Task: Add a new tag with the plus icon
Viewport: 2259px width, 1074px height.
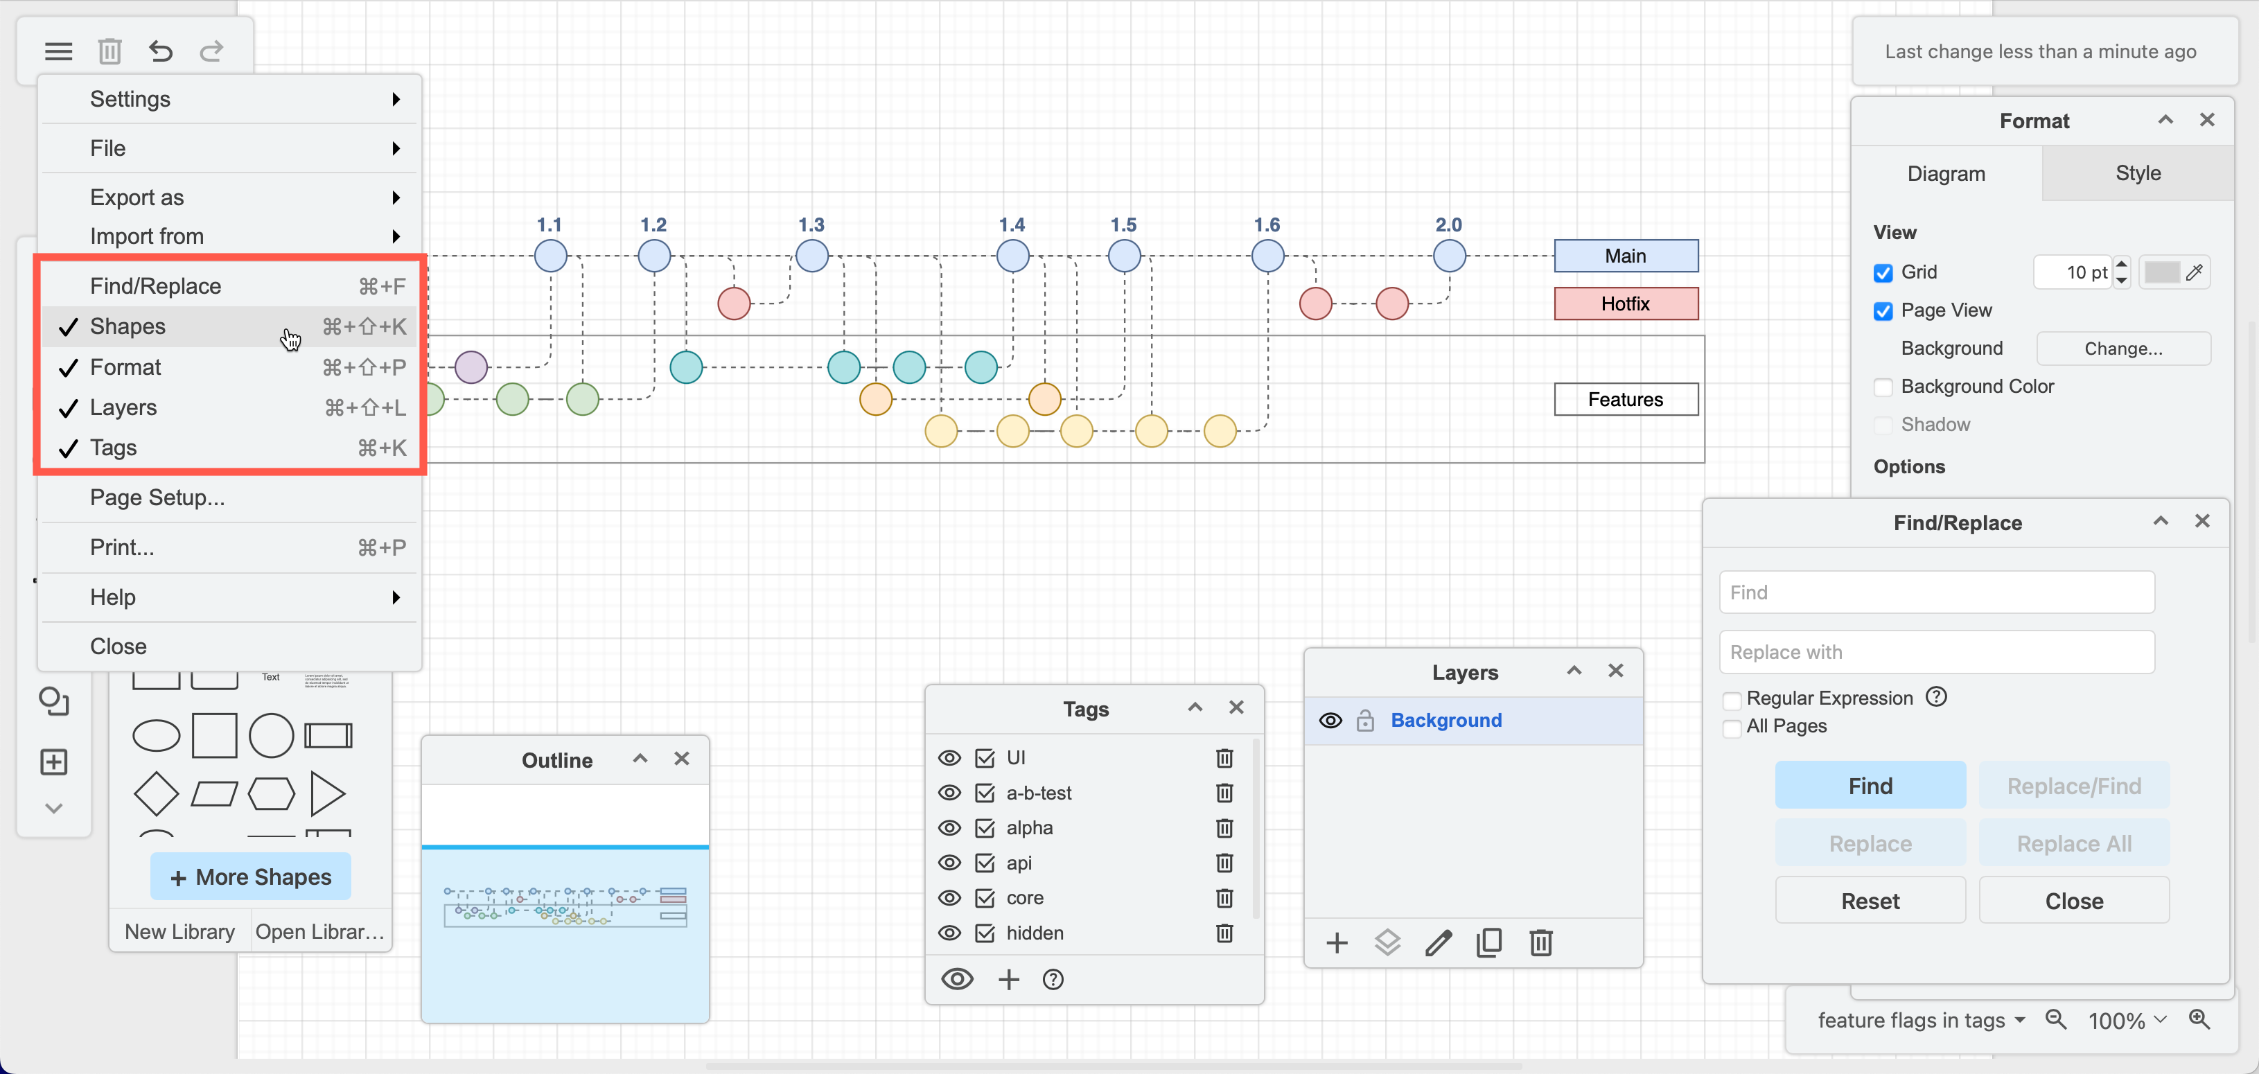Action: (x=1008, y=979)
